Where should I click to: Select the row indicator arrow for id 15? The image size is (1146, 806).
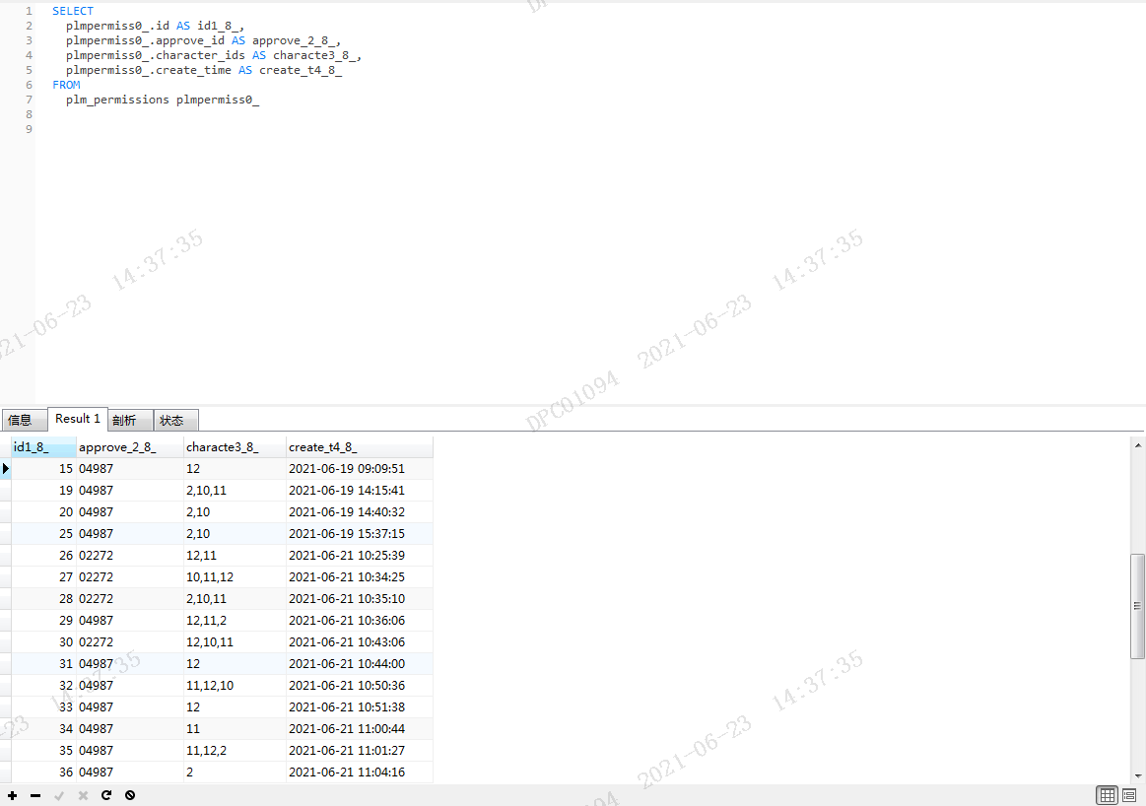click(6, 468)
